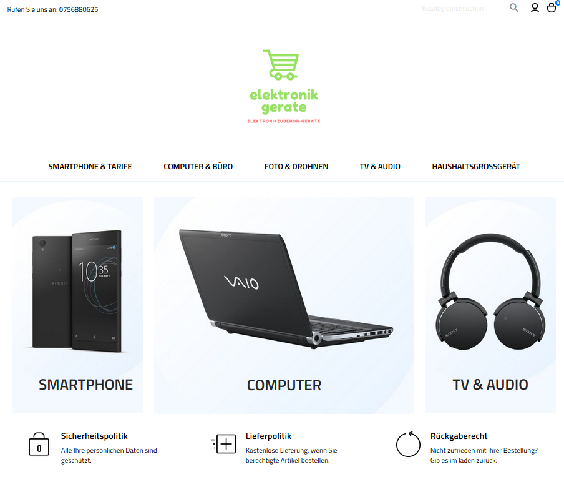Select the TV & Audio headphones banner
This screenshot has width=564, height=482.
[x=490, y=305]
